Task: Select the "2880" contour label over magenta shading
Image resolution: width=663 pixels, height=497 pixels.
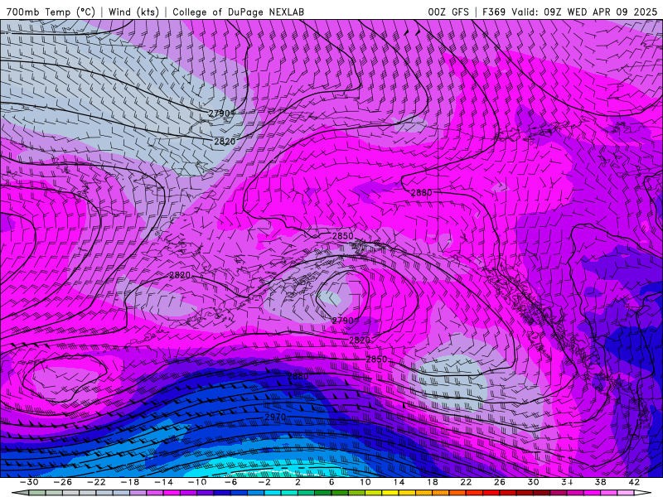Action: click(x=422, y=193)
